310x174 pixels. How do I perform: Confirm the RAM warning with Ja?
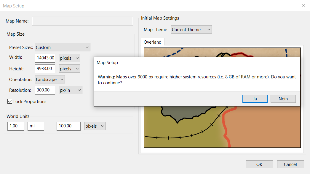pos(255,99)
